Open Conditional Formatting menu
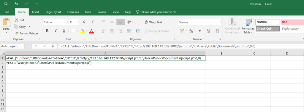Image resolution: width=304 pixels, height=112 pixels. click(232, 26)
